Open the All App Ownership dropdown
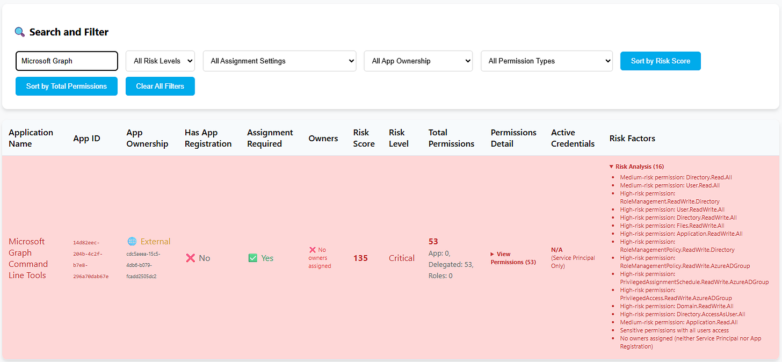 [x=418, y=61]
